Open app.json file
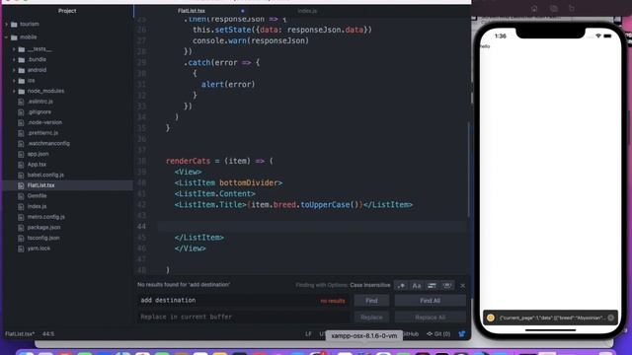Screen dimensions: 632x355 click(x=38, y=154)
